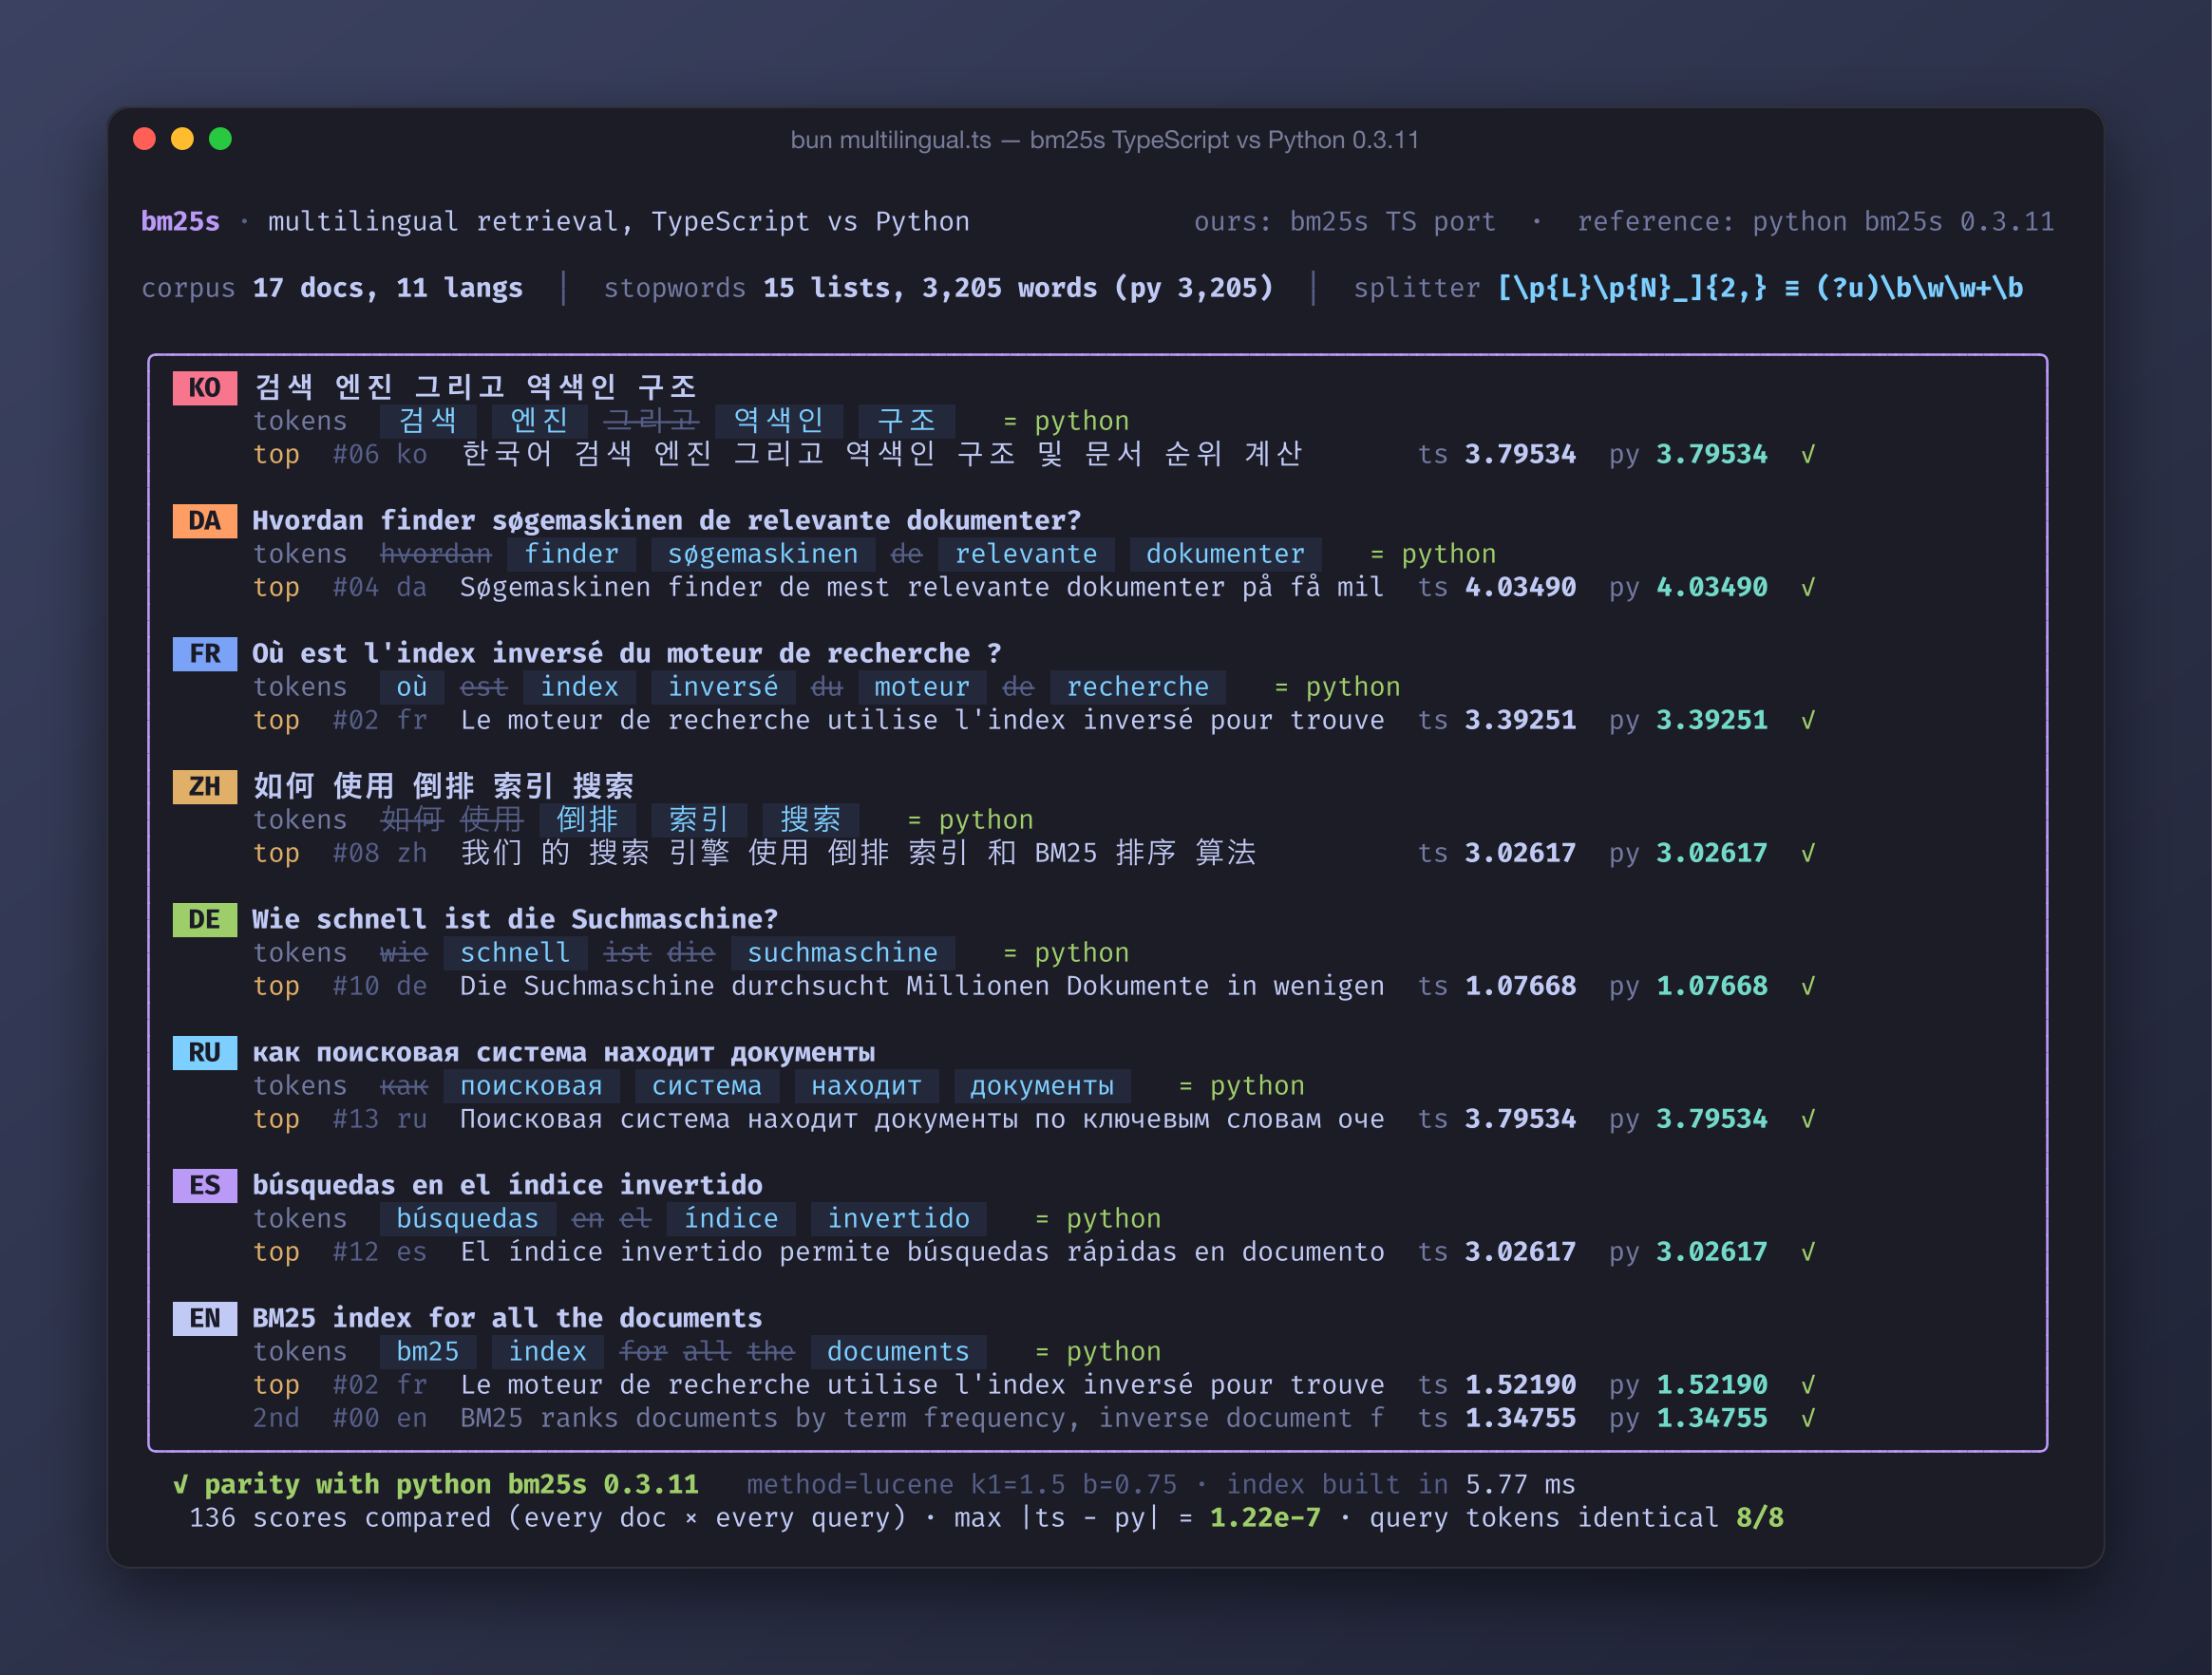The width and height of the screenshot is (2212, 1675).
Task: Click the DE language badge
Action: (204, 920)
